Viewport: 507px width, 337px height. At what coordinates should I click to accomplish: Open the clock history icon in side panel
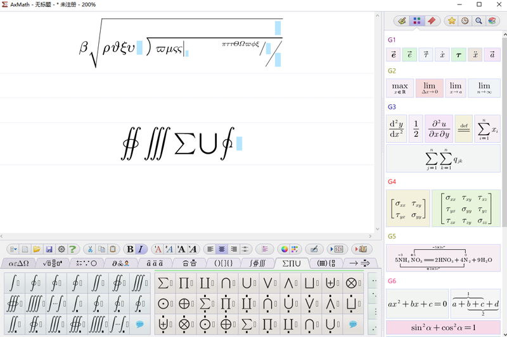tap(465, 21)
